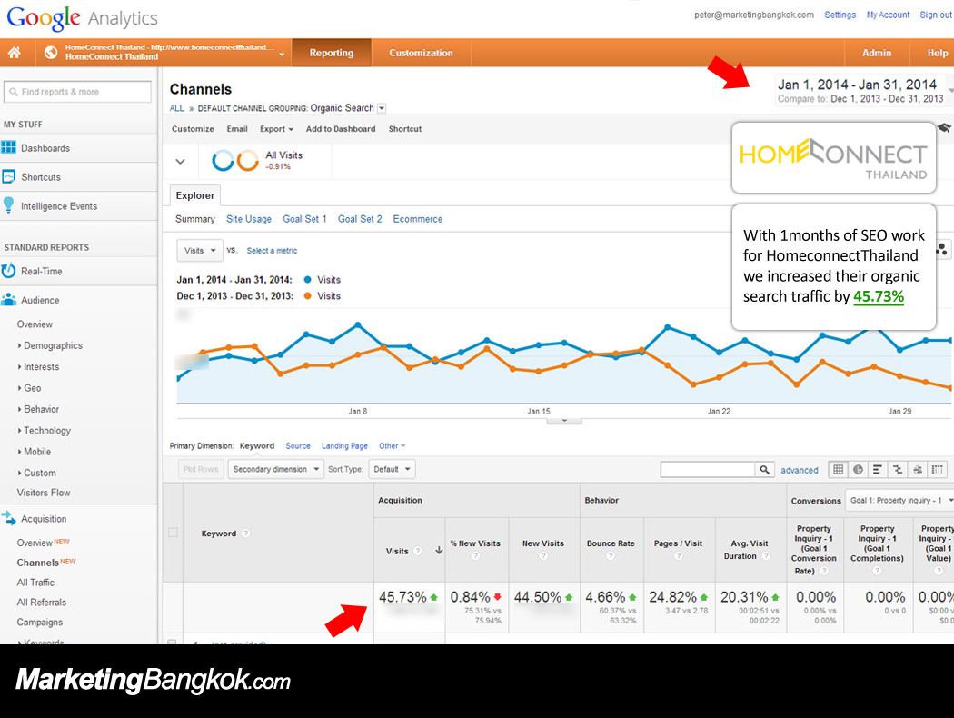Open the Secondary dimension dropdown
954x718 pixels.
[x=275, y=469]
